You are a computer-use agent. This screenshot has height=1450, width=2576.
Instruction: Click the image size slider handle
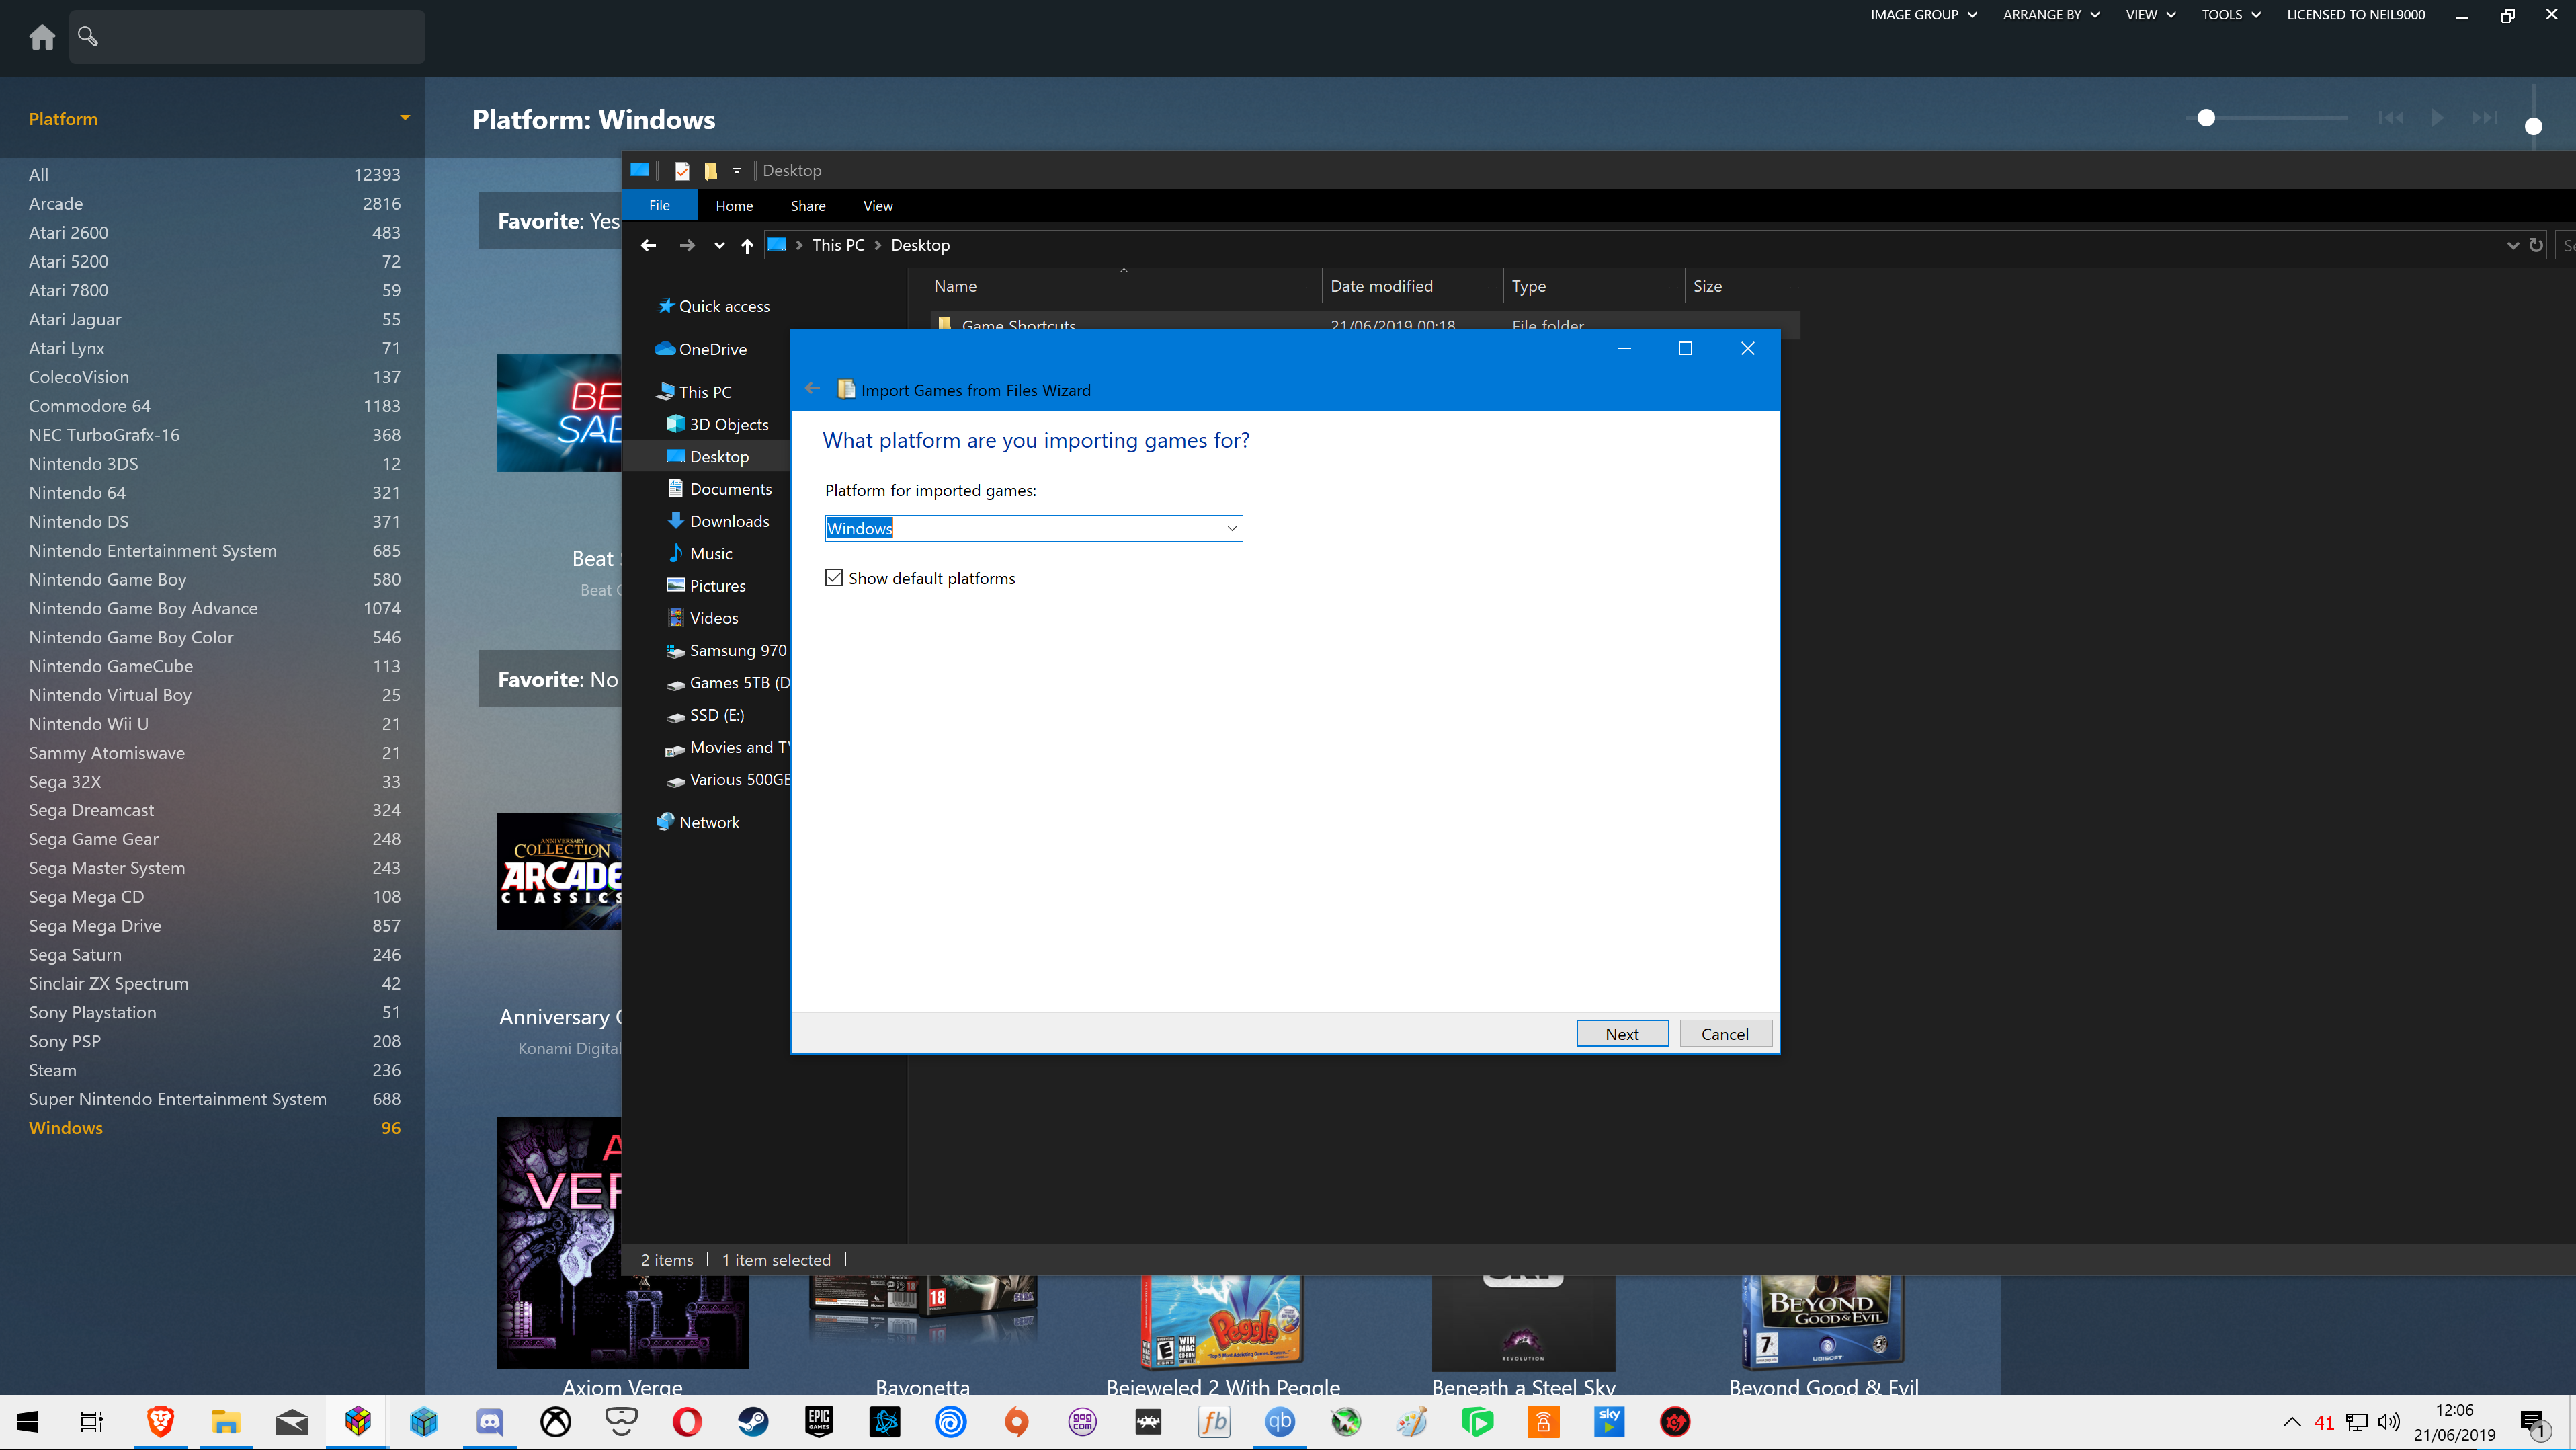tap(2206, 118)
